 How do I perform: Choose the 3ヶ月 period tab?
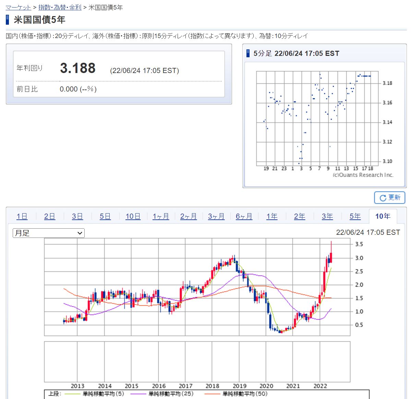click(216, 216)
